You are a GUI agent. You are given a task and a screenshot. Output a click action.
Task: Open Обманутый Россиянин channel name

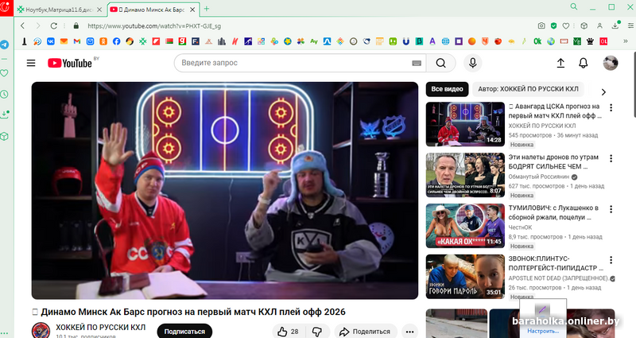[x=539, y=177]
